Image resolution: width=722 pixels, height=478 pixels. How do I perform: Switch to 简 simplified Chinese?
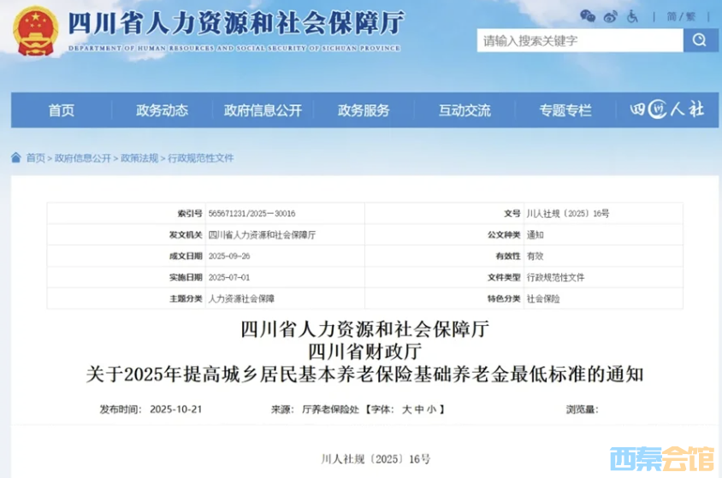pyautogui.click(x=672, y=16)
